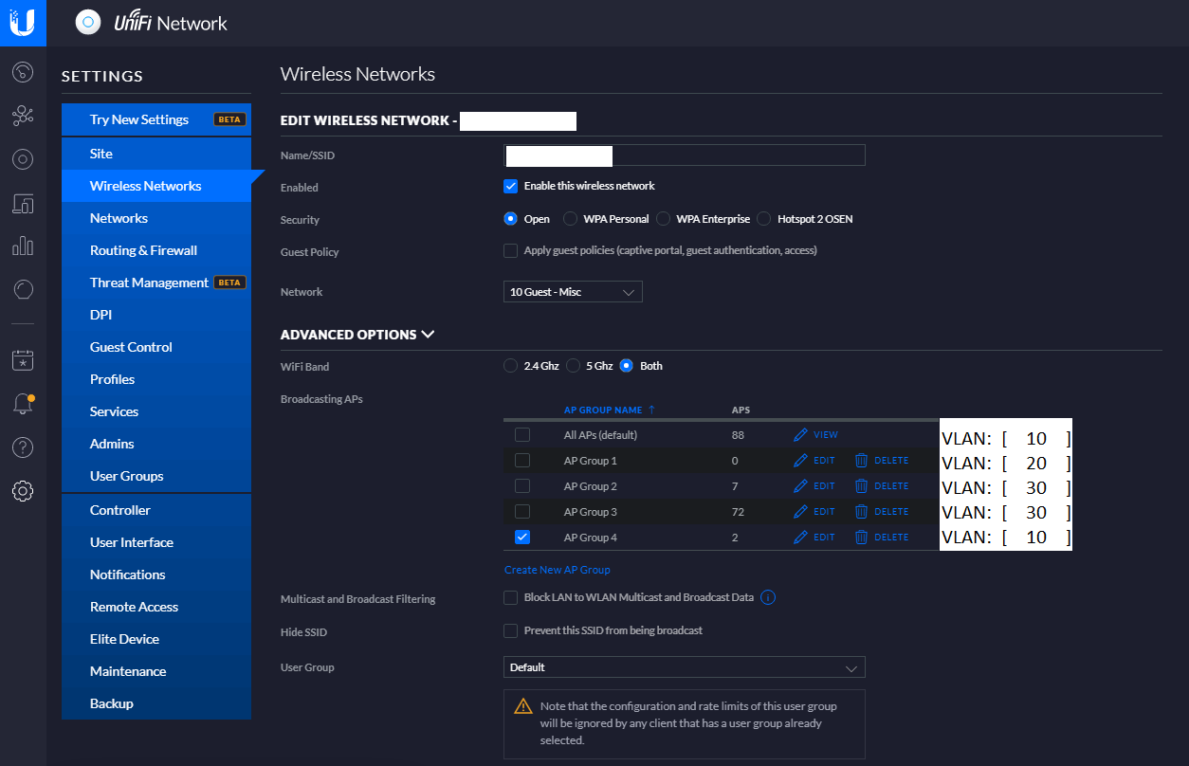Open the Alerts bell icon
This screenshot has width=1189, height=766.
(x=23, y=404)
